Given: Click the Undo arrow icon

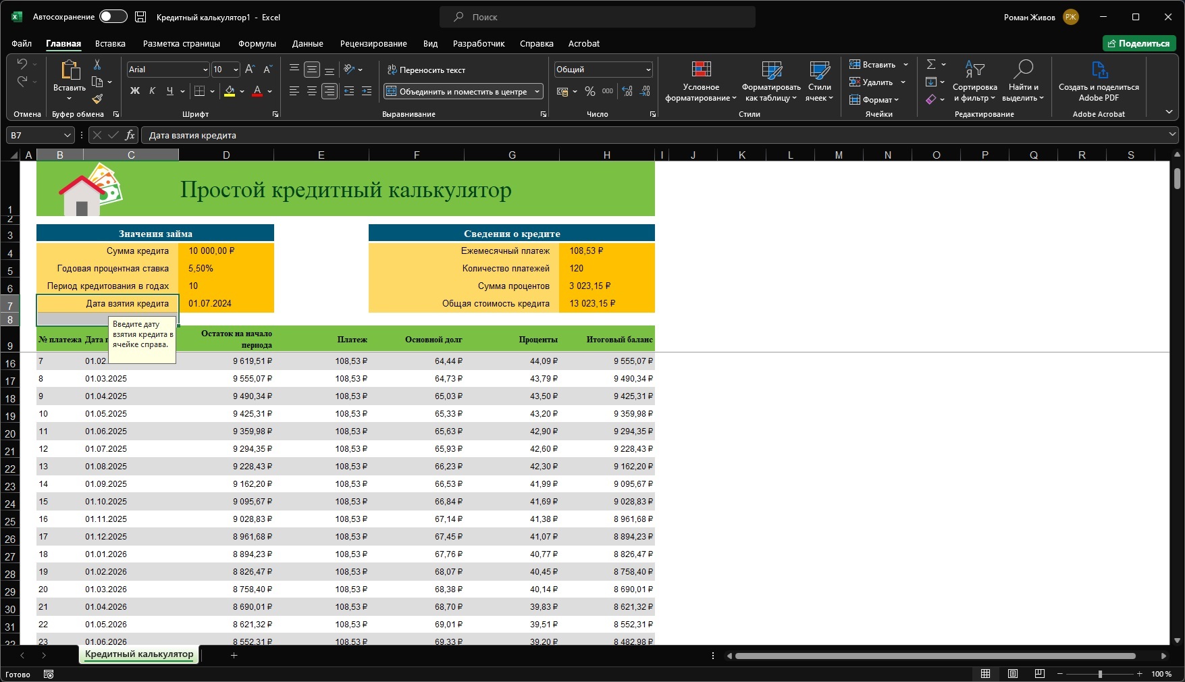Looking at the screenshot, I should (22, 63).
